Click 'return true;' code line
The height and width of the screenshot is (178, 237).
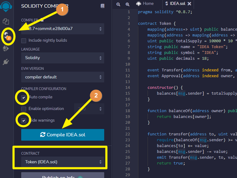click(171, 163)
